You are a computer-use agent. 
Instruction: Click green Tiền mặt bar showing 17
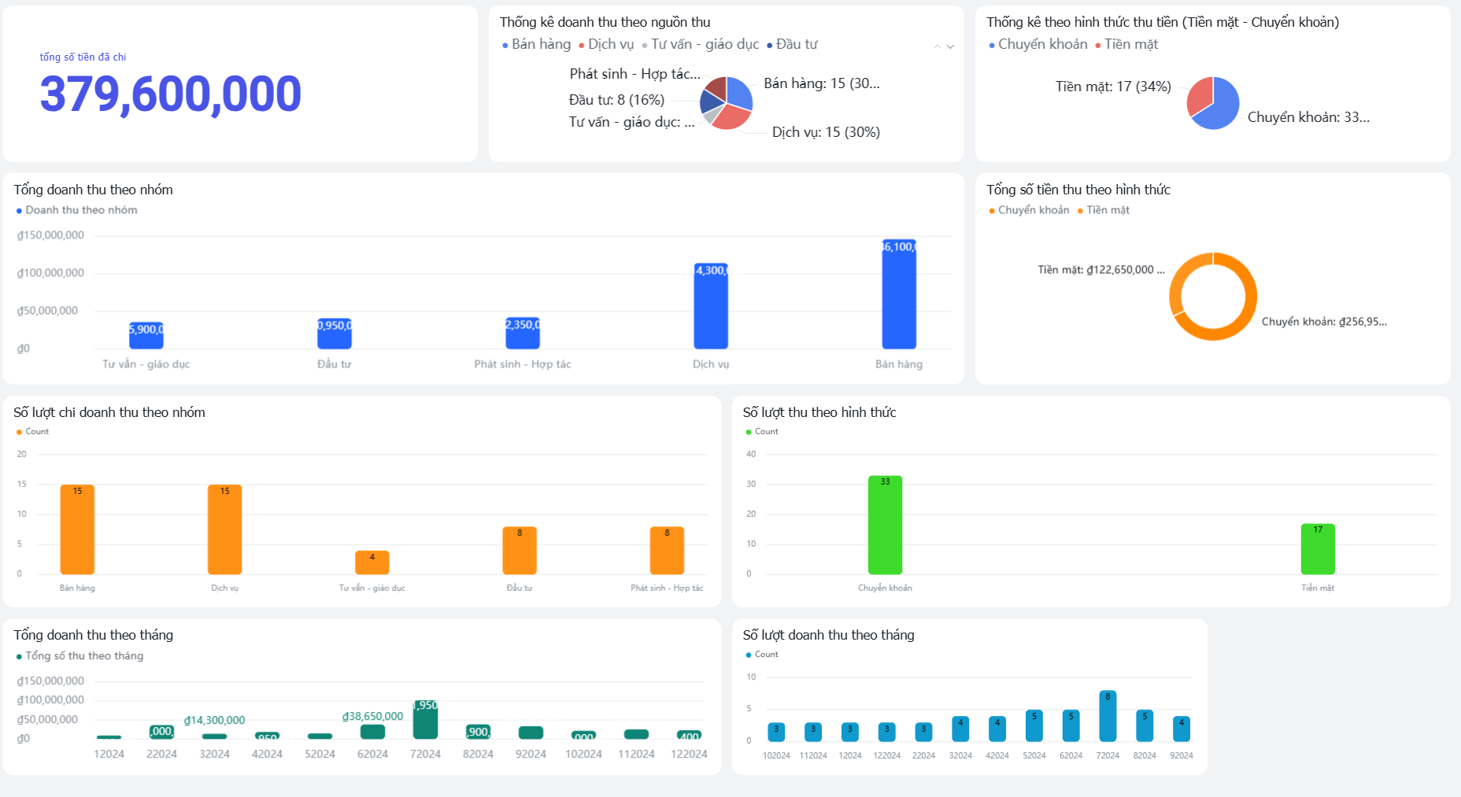[1318, 549]
